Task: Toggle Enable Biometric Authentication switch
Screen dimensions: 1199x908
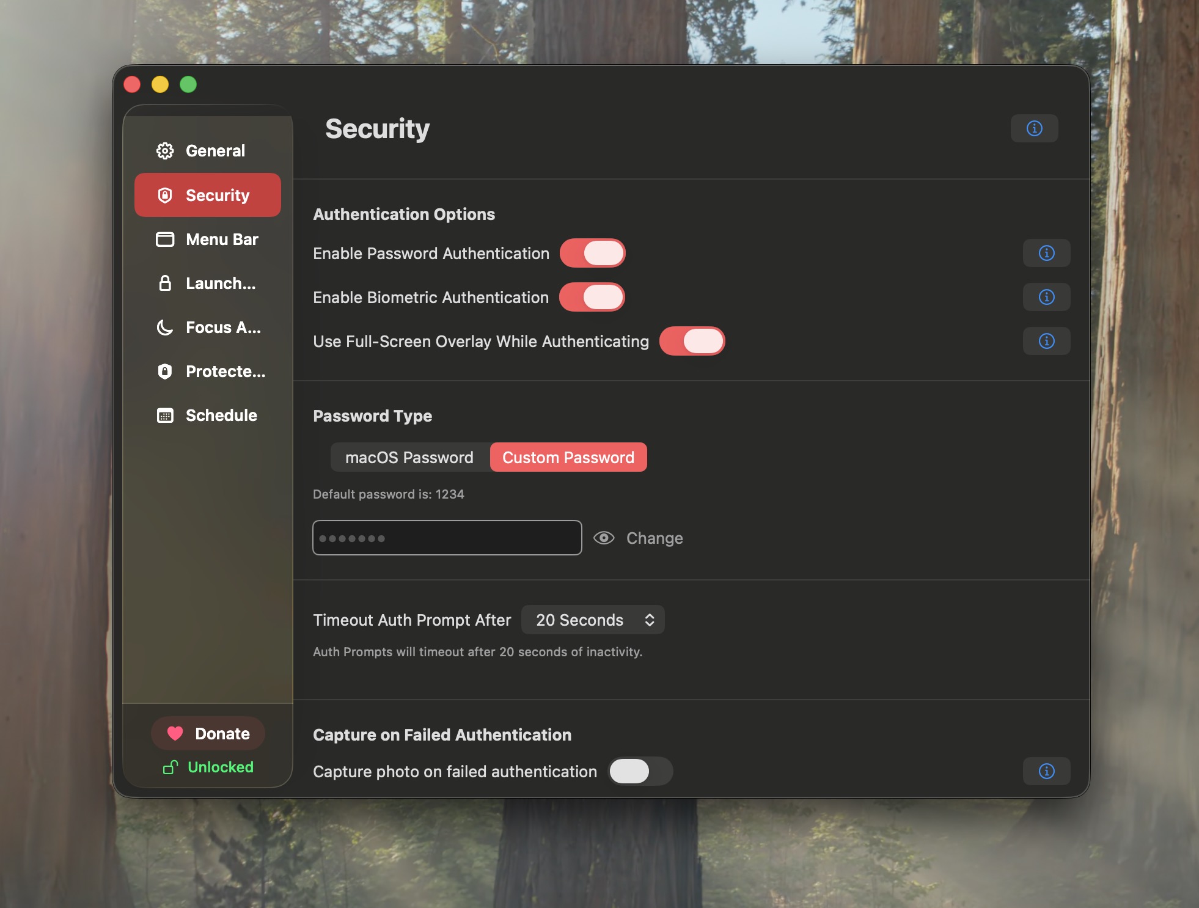Action: pyautogui.click(x=592, y=297)
